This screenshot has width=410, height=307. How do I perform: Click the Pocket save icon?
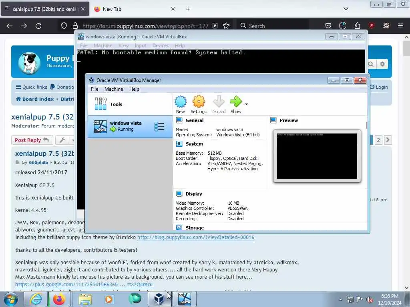click(328, 26)
